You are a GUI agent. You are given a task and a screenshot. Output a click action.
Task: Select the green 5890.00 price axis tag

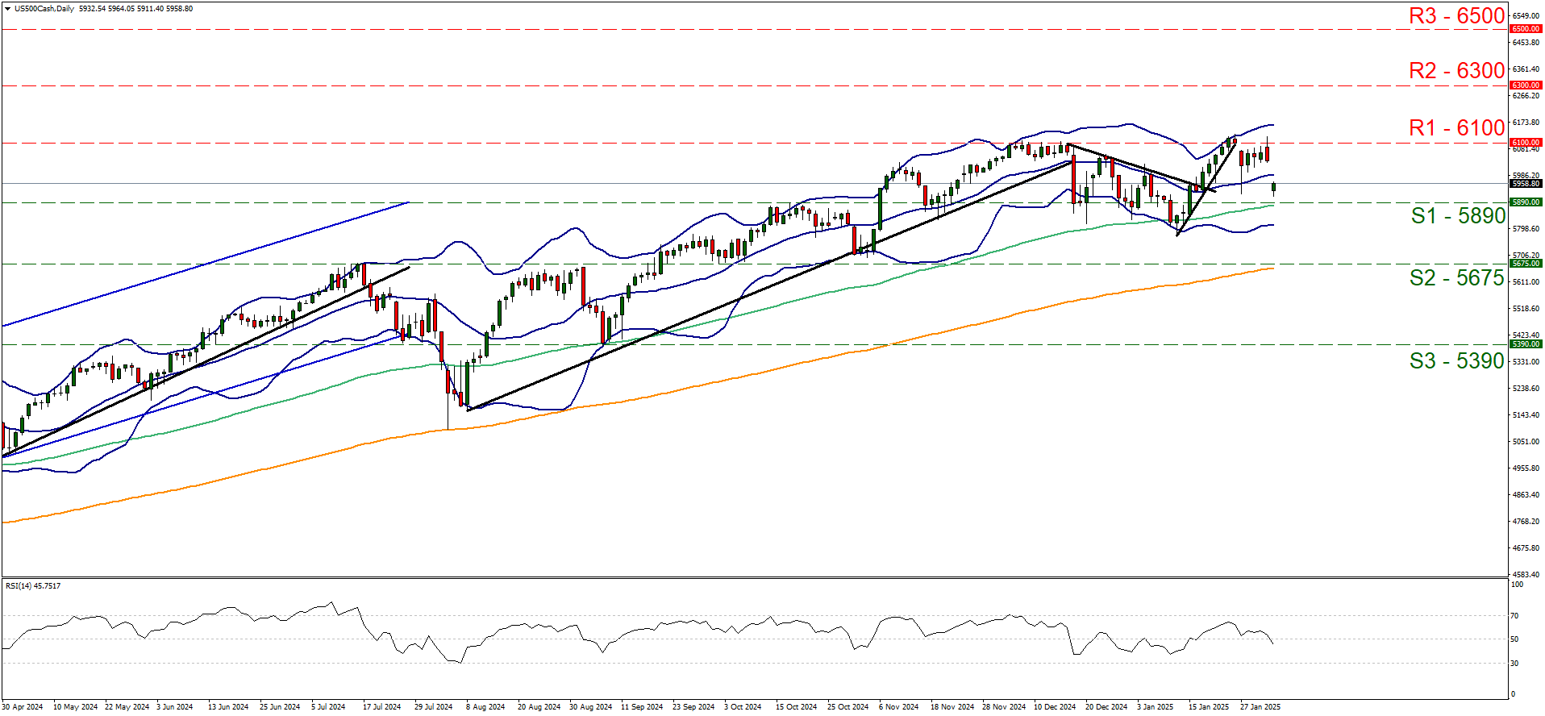[1525, 202]
